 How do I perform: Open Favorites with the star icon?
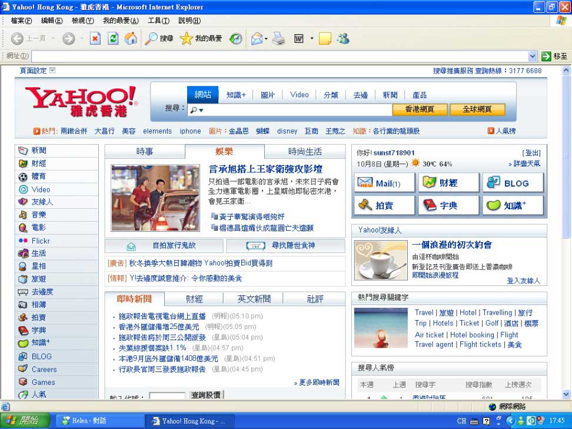click(x=186, y=38)
